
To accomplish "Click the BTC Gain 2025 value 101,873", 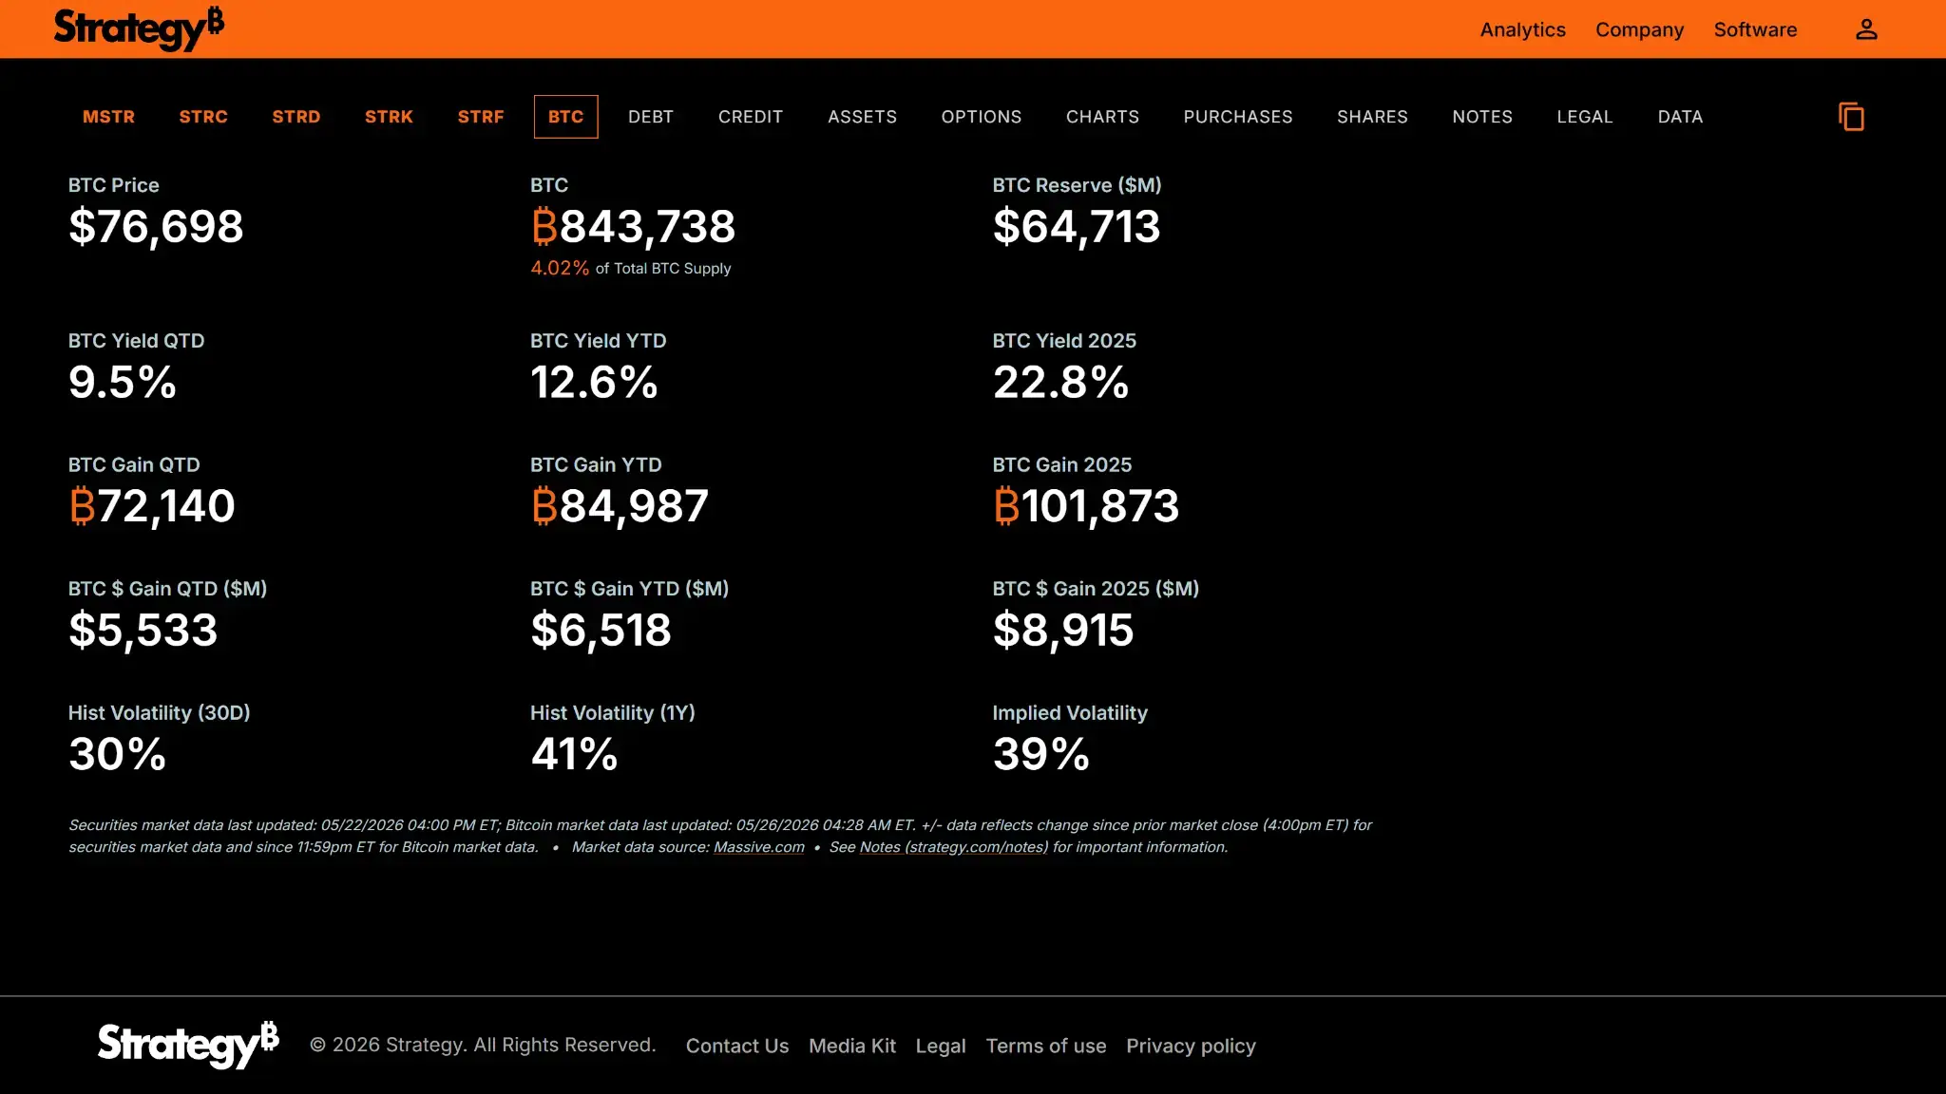I will click(x=1086, y=505).
